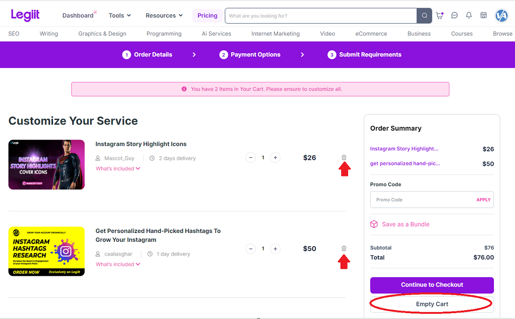Select the Ai Services category
Image resolution: width=515 pixels, height=319 pixels.
coord(217,33)
